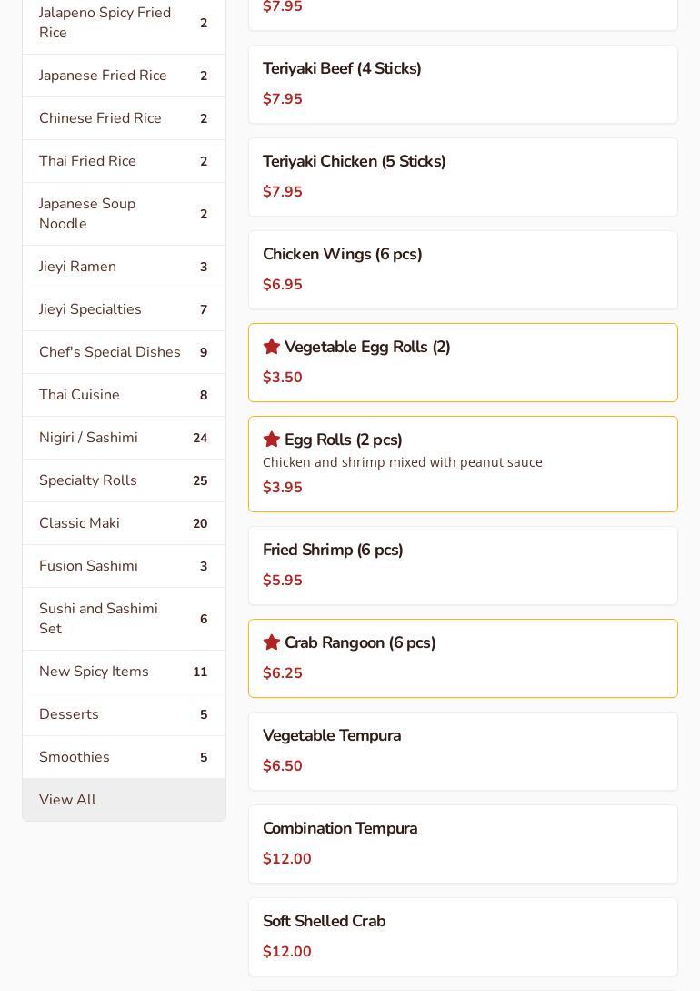This screenshot has width=700, height=991.
Task: Open the Desserts category
Action: (124, 714)
